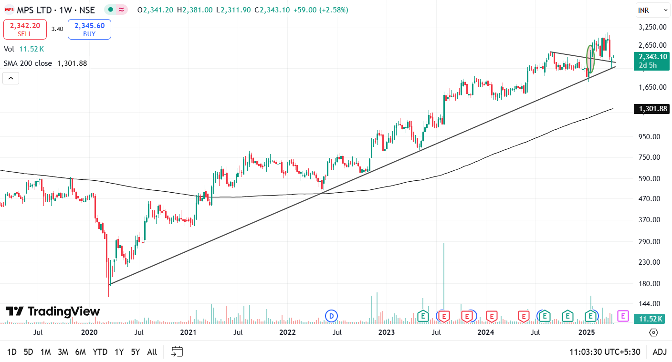Show All available data range
This screenshot has height=362, width=672.
(x=152, y=352)
